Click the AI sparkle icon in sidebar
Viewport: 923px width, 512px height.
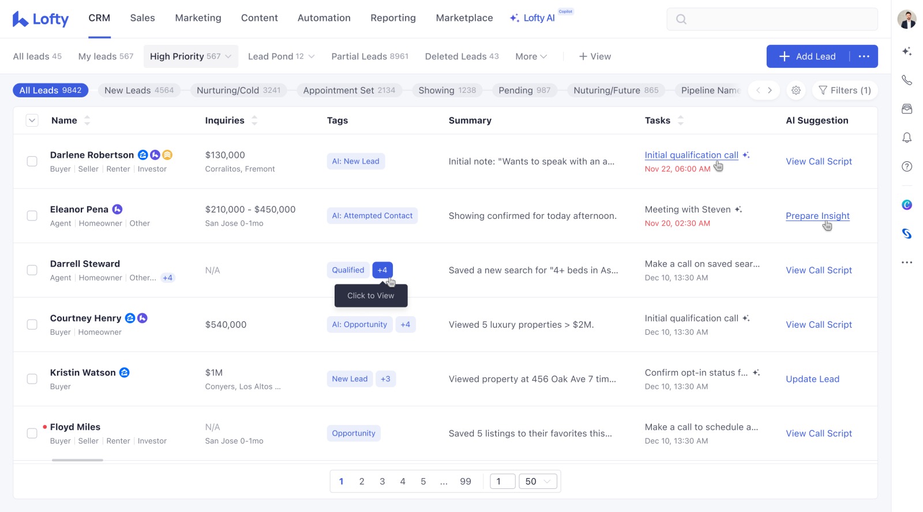(x=907, y=51)
